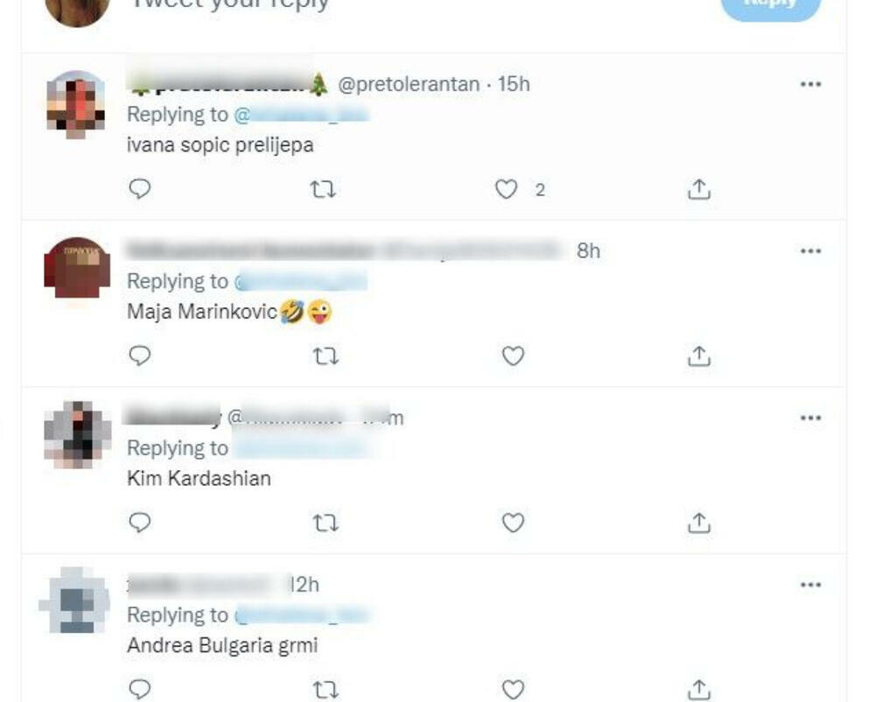This screenshot has height=702, width=875.
Task: Share the Kim Kardashian tweet
Action: click(698, 523)
